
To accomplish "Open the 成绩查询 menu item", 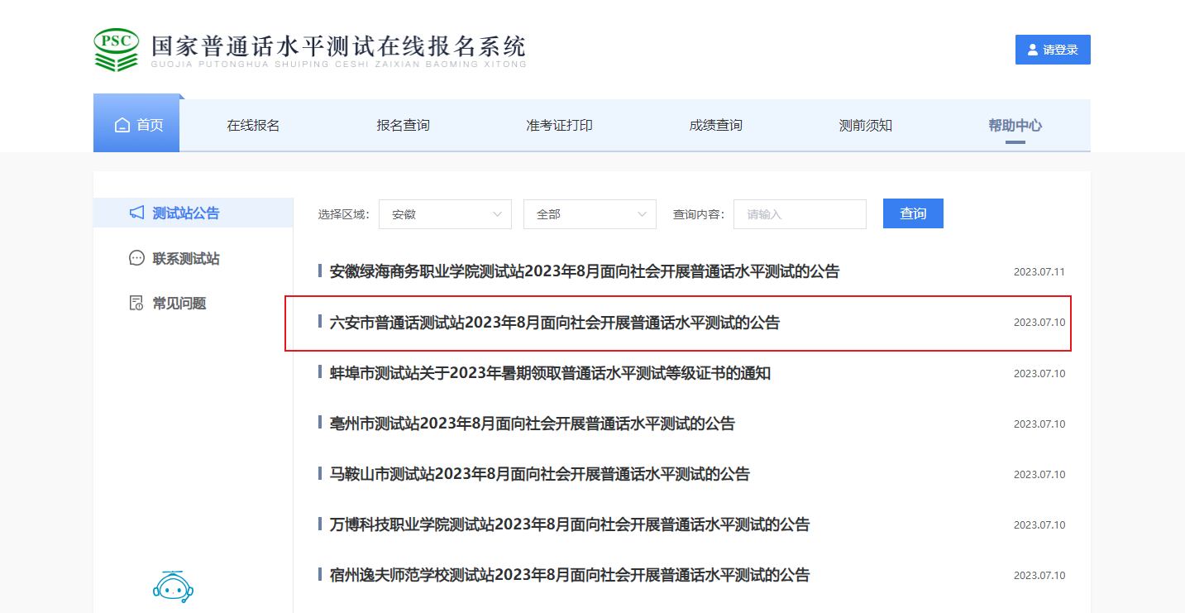I will pyautogui.click(x=716, y=126).
